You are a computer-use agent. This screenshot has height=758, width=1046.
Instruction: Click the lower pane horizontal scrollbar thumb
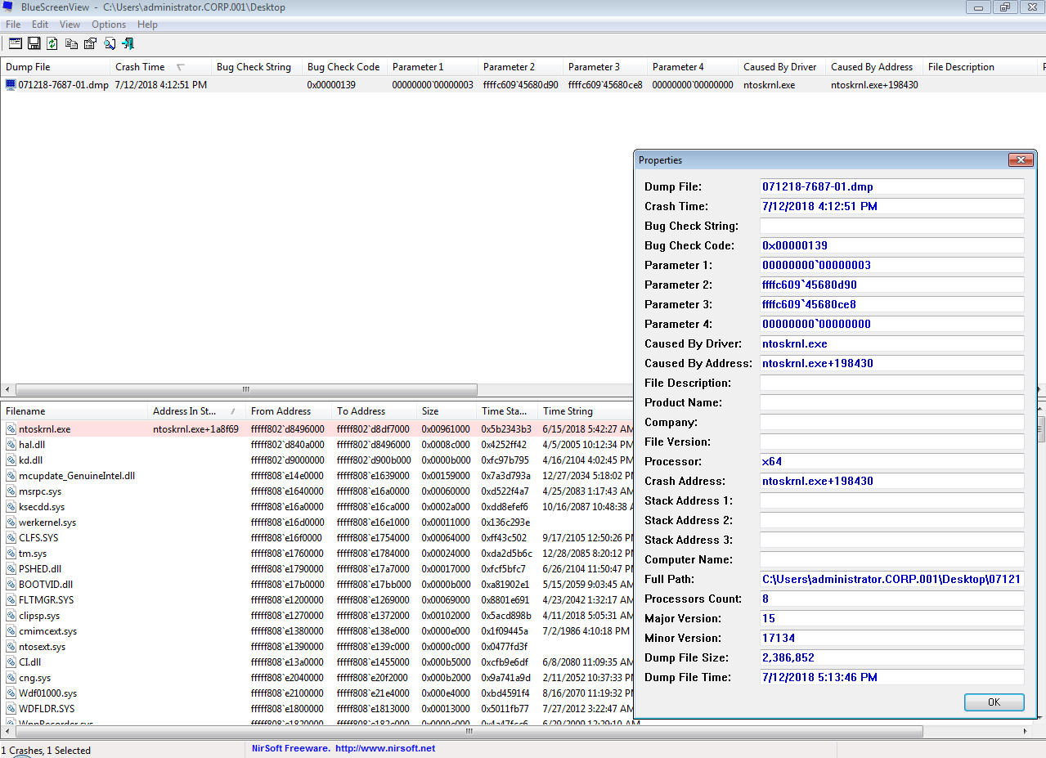[x=469, y=731]
